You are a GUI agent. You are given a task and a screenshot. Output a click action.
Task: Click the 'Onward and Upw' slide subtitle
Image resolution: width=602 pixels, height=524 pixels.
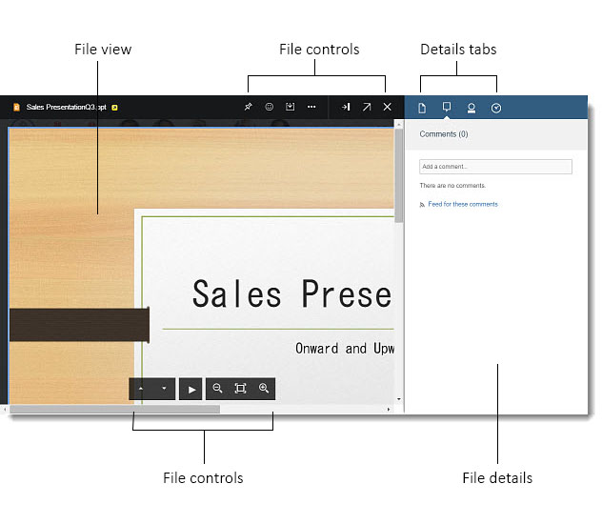tap(345, 348)
